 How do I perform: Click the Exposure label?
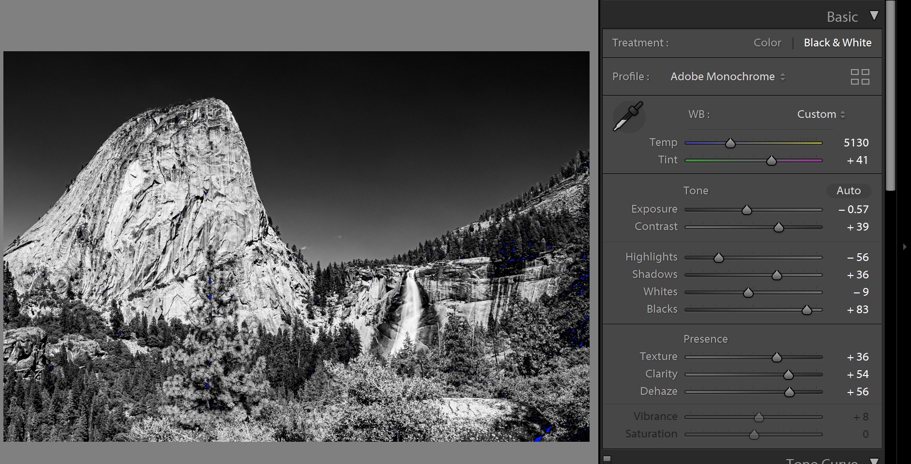click(x=654, y=209)
